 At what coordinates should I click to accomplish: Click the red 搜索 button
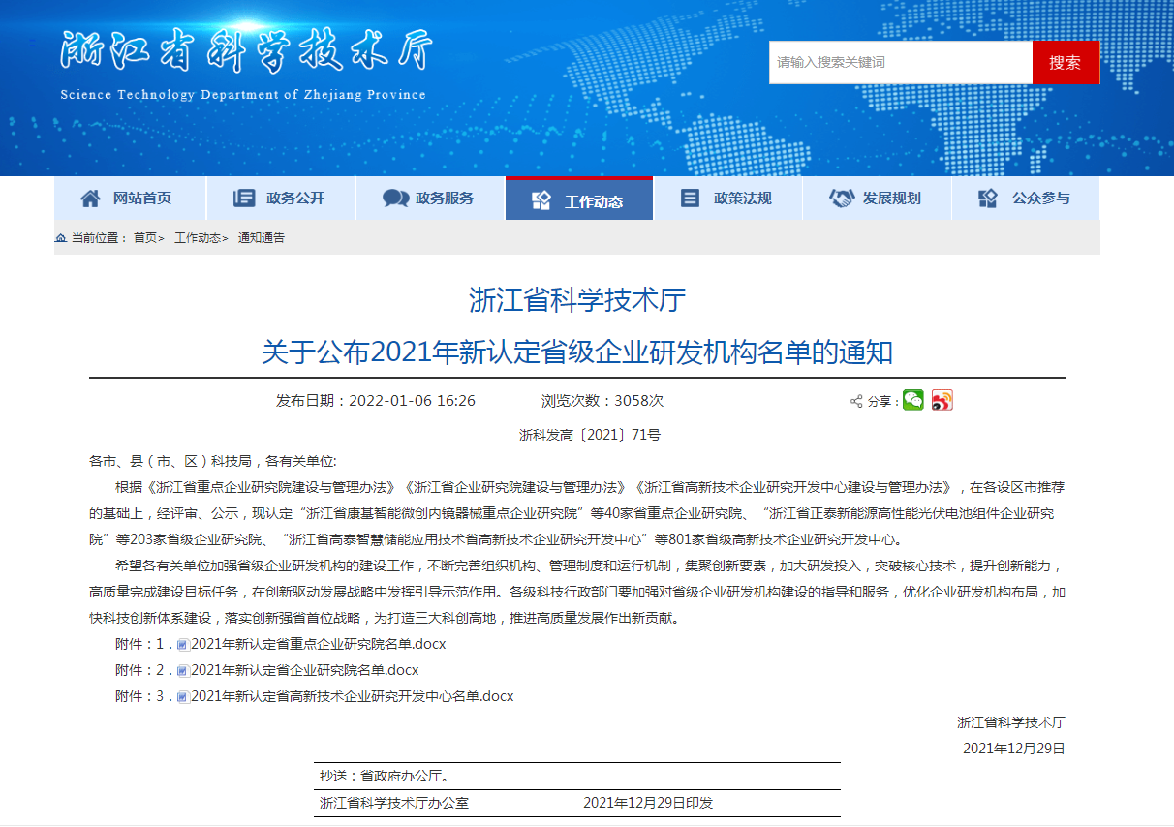(1066, 62)
